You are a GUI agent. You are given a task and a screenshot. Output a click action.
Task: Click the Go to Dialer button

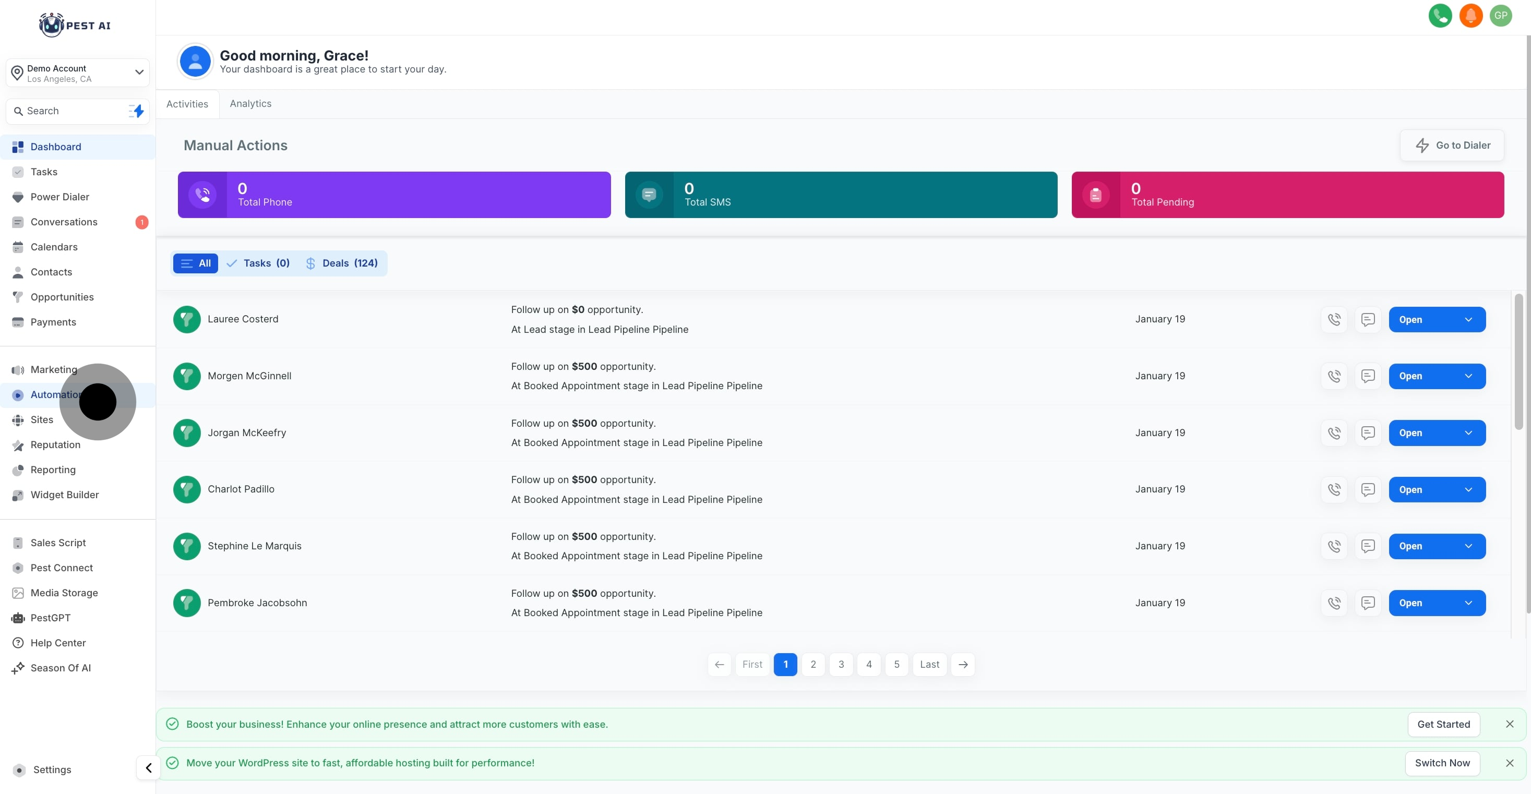pos(1452,146)
